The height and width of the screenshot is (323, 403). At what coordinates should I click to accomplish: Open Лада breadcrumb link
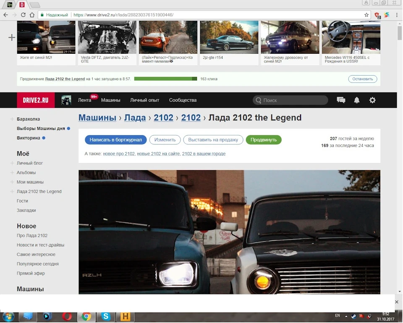[x=135, y=118]
